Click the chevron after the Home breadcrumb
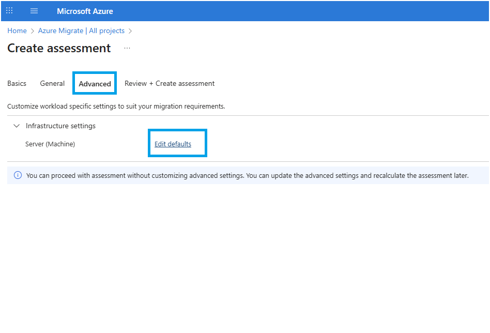Viewport: 490px width, 333px height. point(33,31)
